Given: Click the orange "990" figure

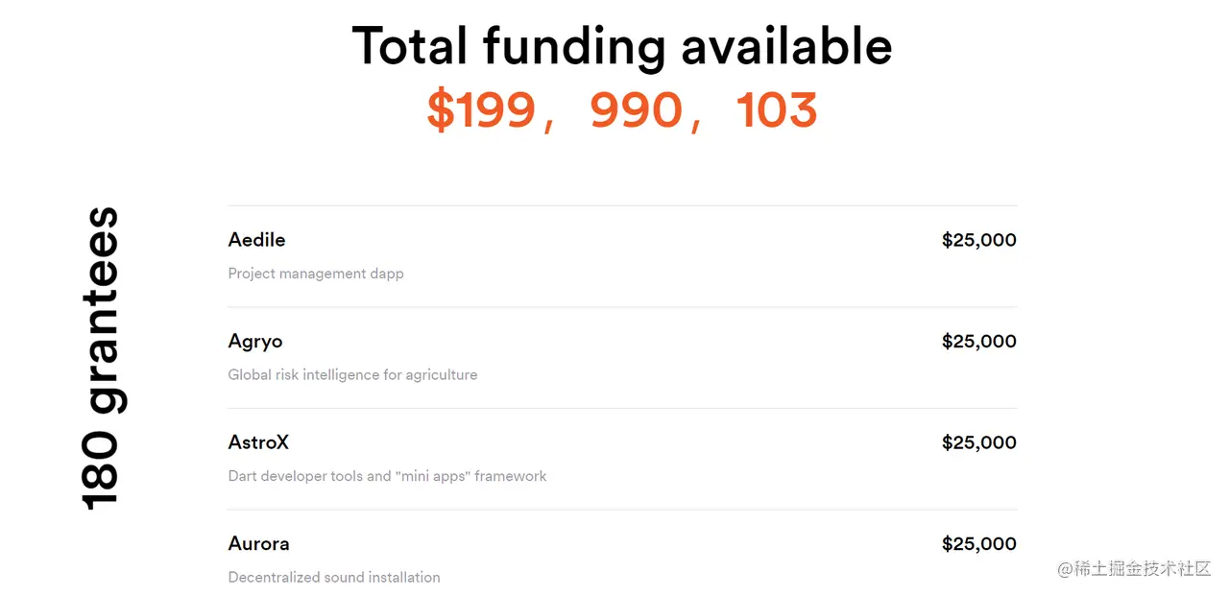Looking at the screenshot, I should 636,111.
